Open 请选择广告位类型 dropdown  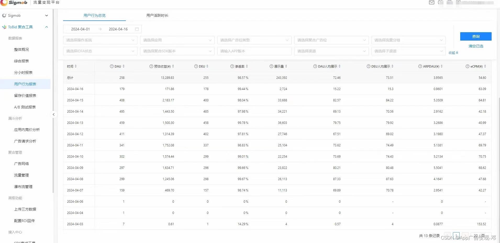coord(254,40)
